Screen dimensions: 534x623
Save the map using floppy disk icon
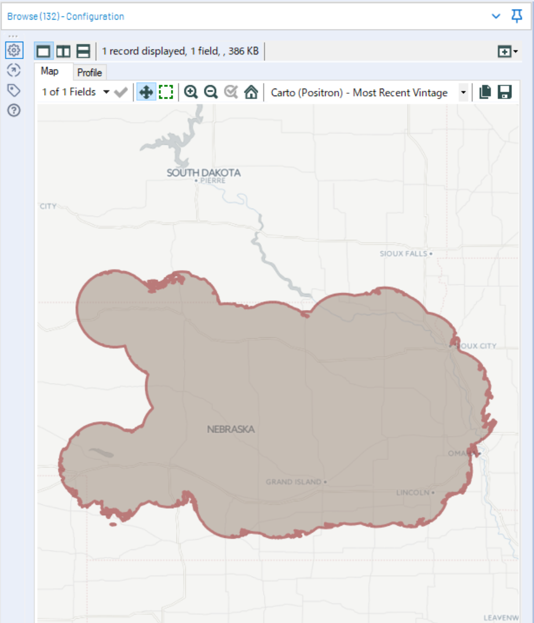click(504, 92)
